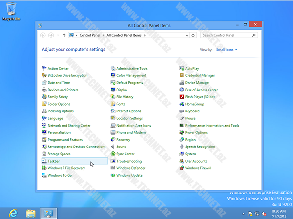Click the BitLocker Drive Encryption icon
This screenshot has height=219, width=293.
pos(44,75)
